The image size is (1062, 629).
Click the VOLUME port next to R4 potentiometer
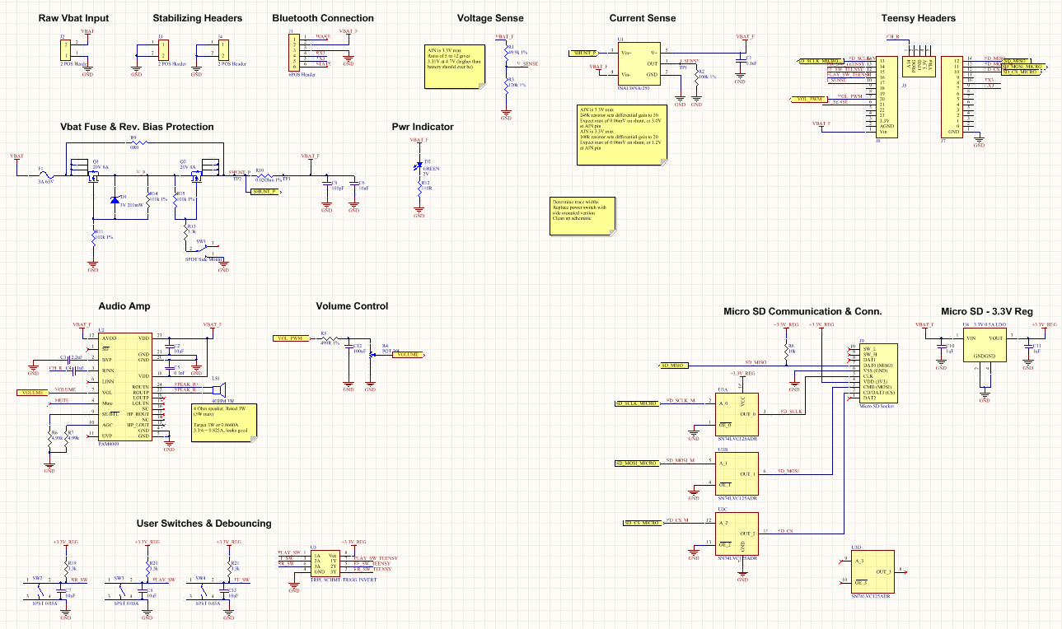(x=410, y=354)
